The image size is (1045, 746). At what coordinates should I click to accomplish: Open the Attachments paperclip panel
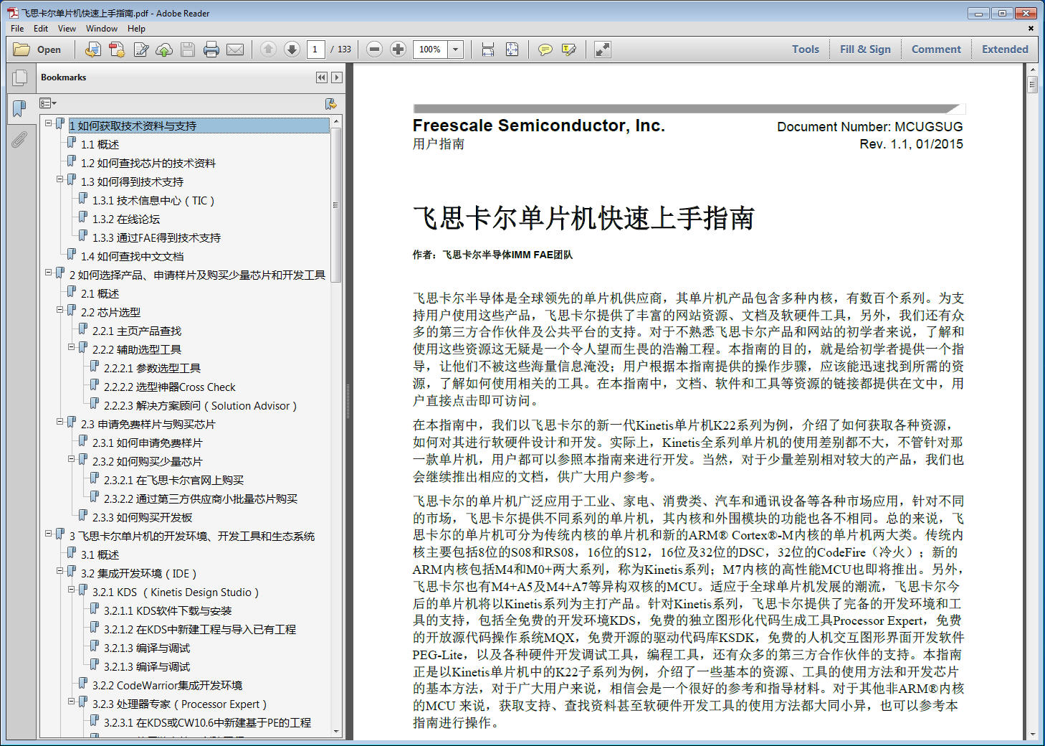click(19, 139)
